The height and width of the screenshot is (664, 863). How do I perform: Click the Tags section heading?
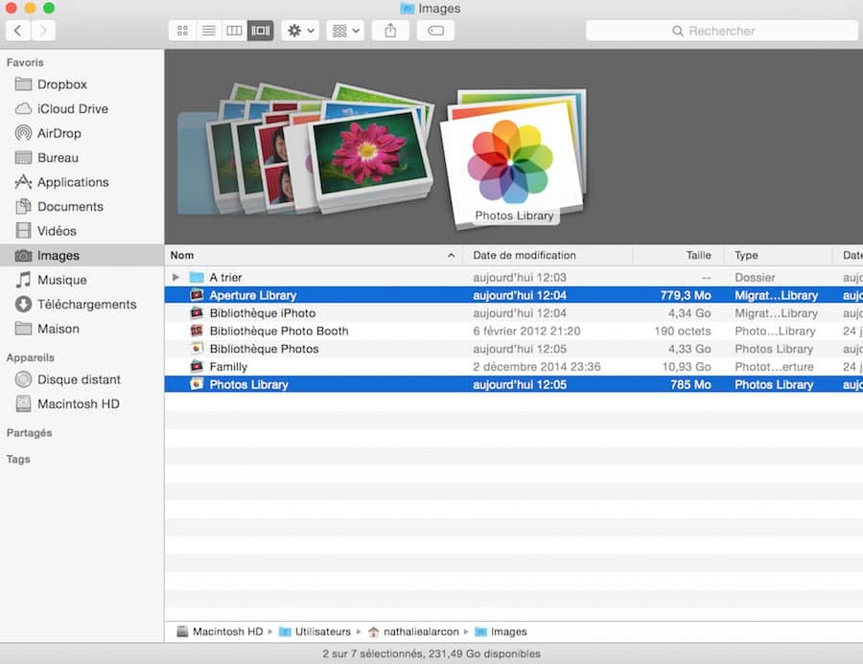point(18,459)
